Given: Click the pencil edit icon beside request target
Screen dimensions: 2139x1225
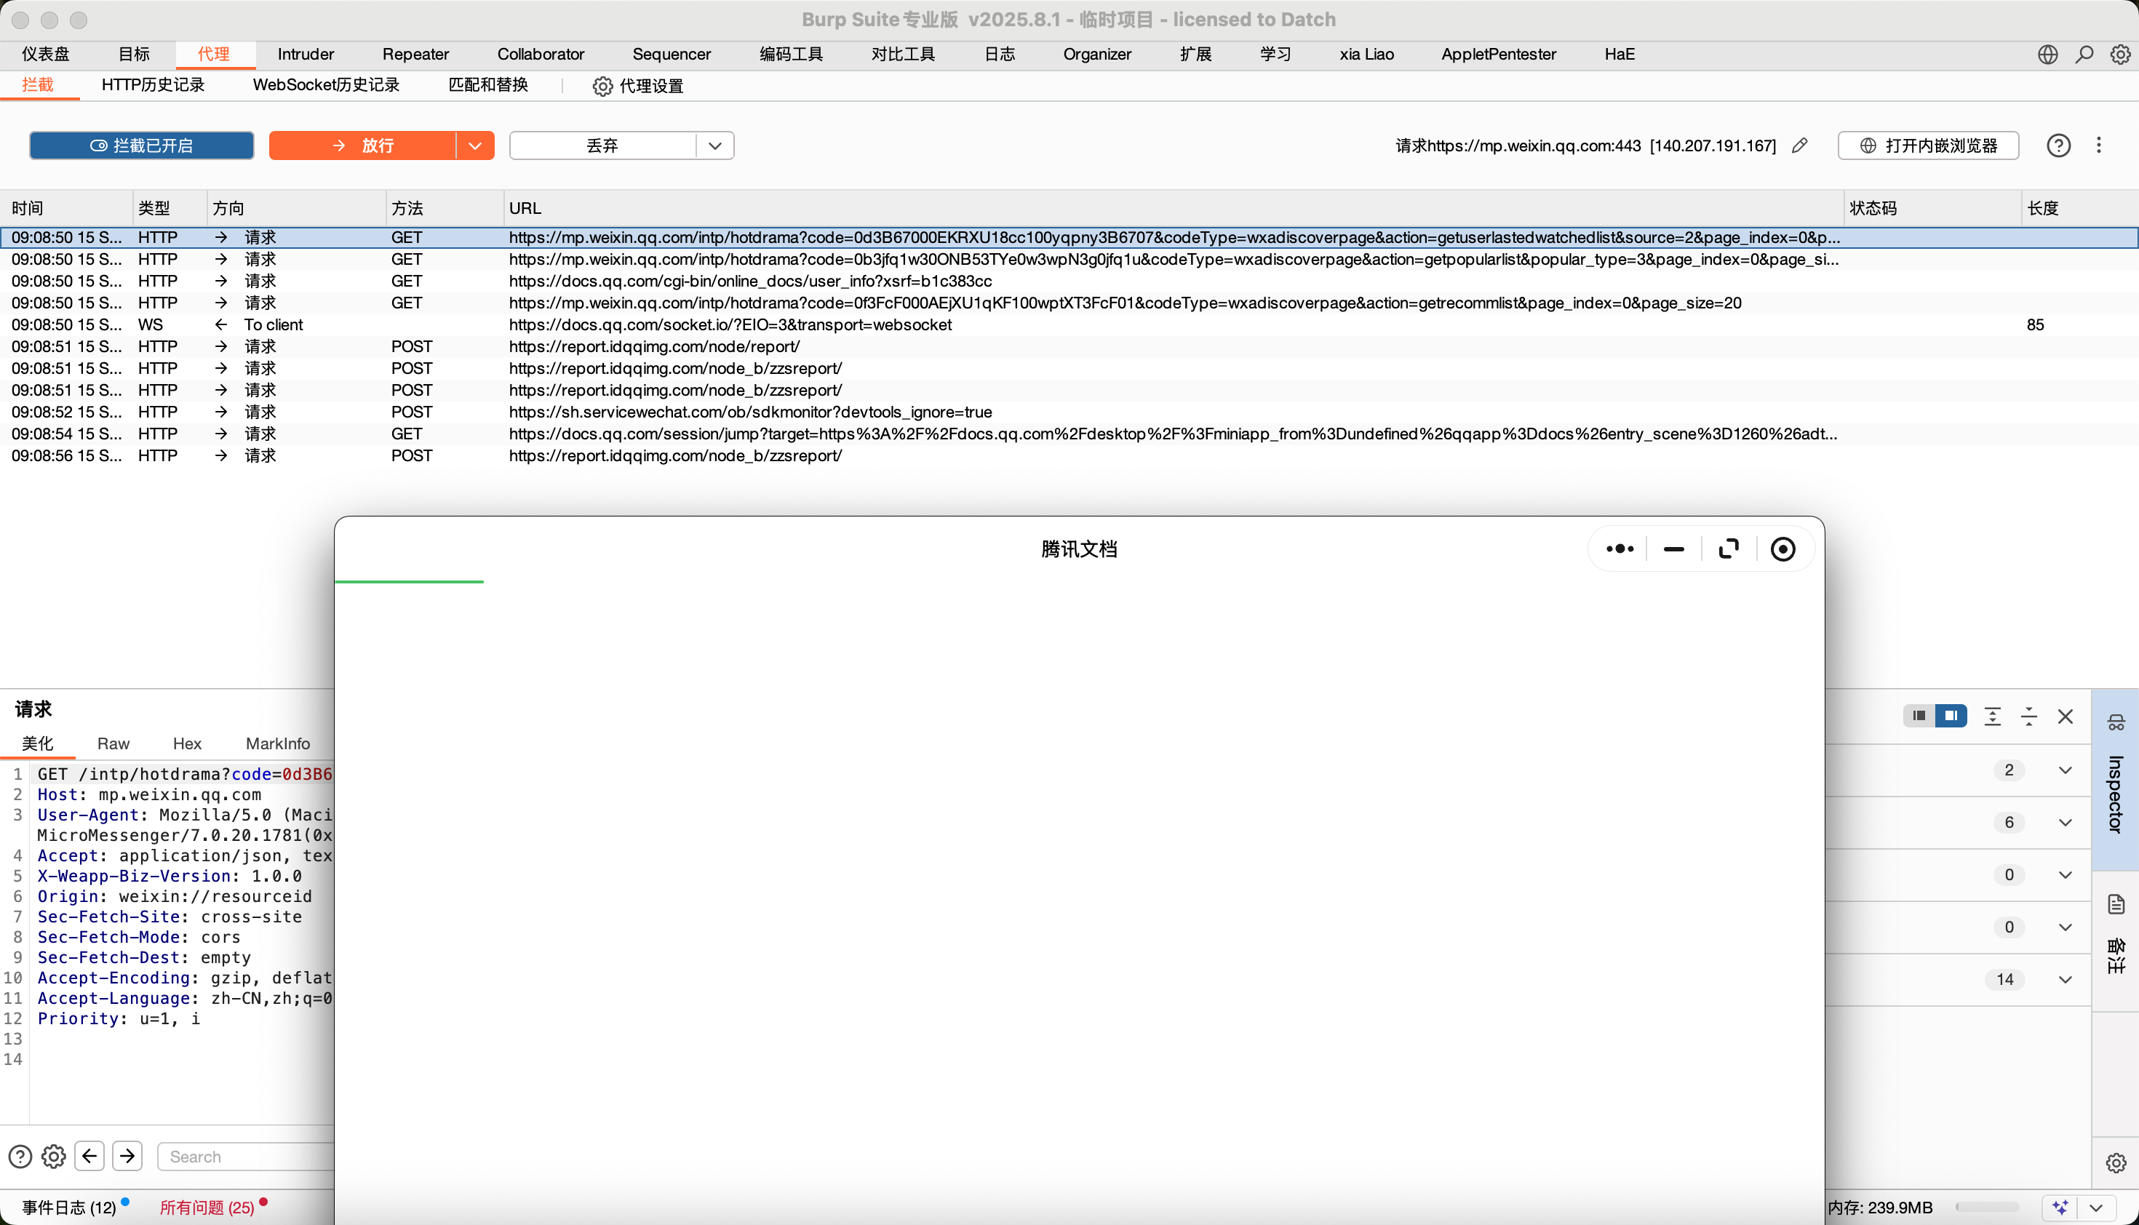Looking at the screenshot, I should (1799, 145).
